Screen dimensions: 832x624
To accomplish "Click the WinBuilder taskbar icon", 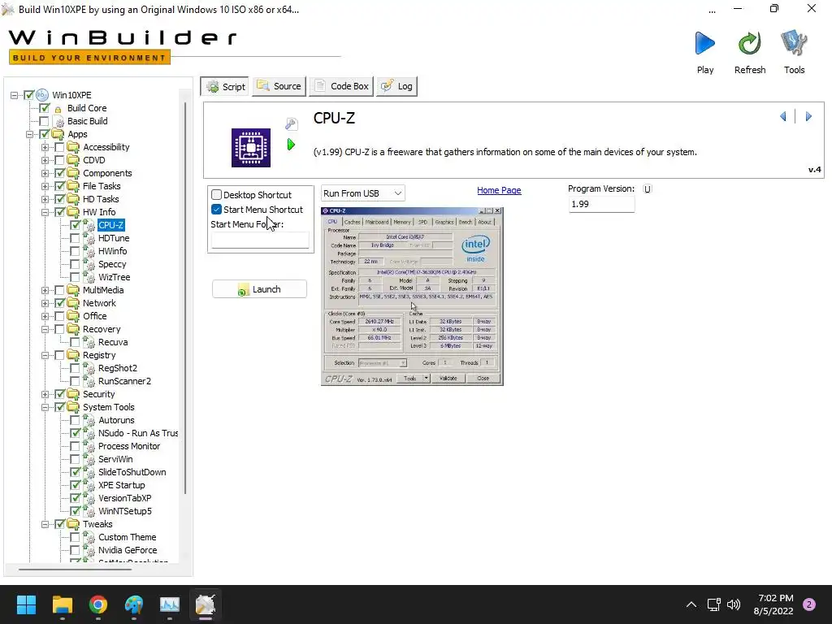I will 206,604.
